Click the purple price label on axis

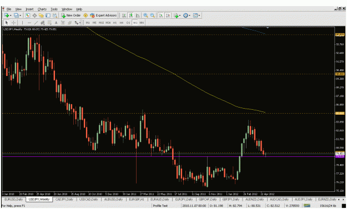(339, 156)
